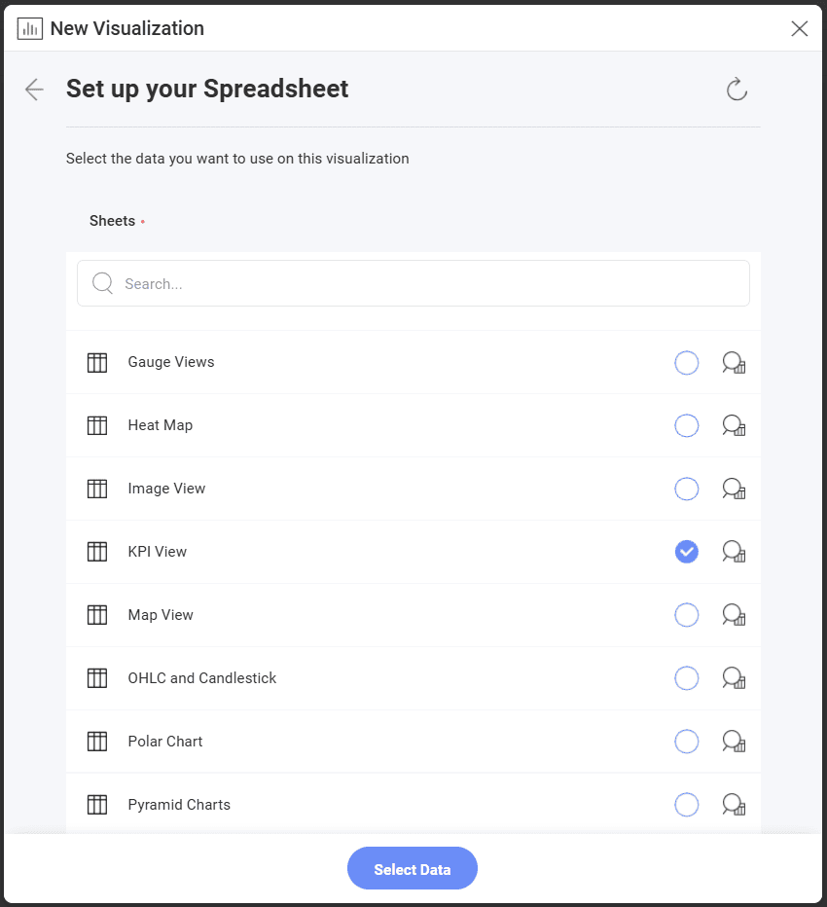
Task: Deselect the checked KPI View option
Action: (x=687, y=552)
